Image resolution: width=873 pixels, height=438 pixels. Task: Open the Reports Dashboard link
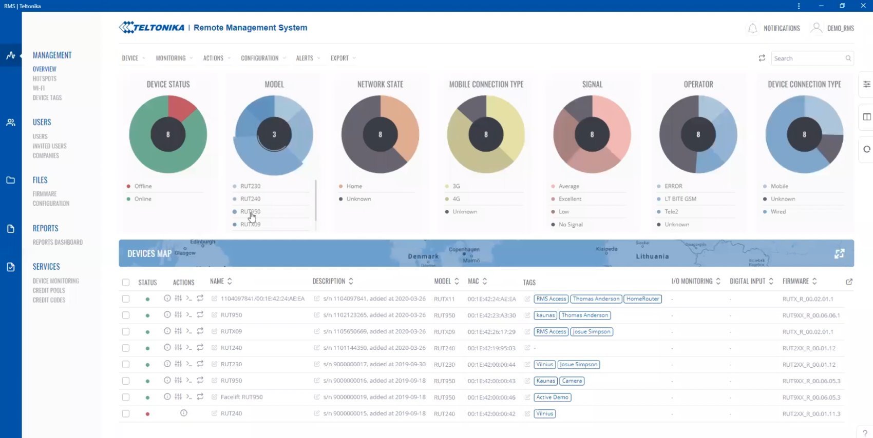point(58,242)
